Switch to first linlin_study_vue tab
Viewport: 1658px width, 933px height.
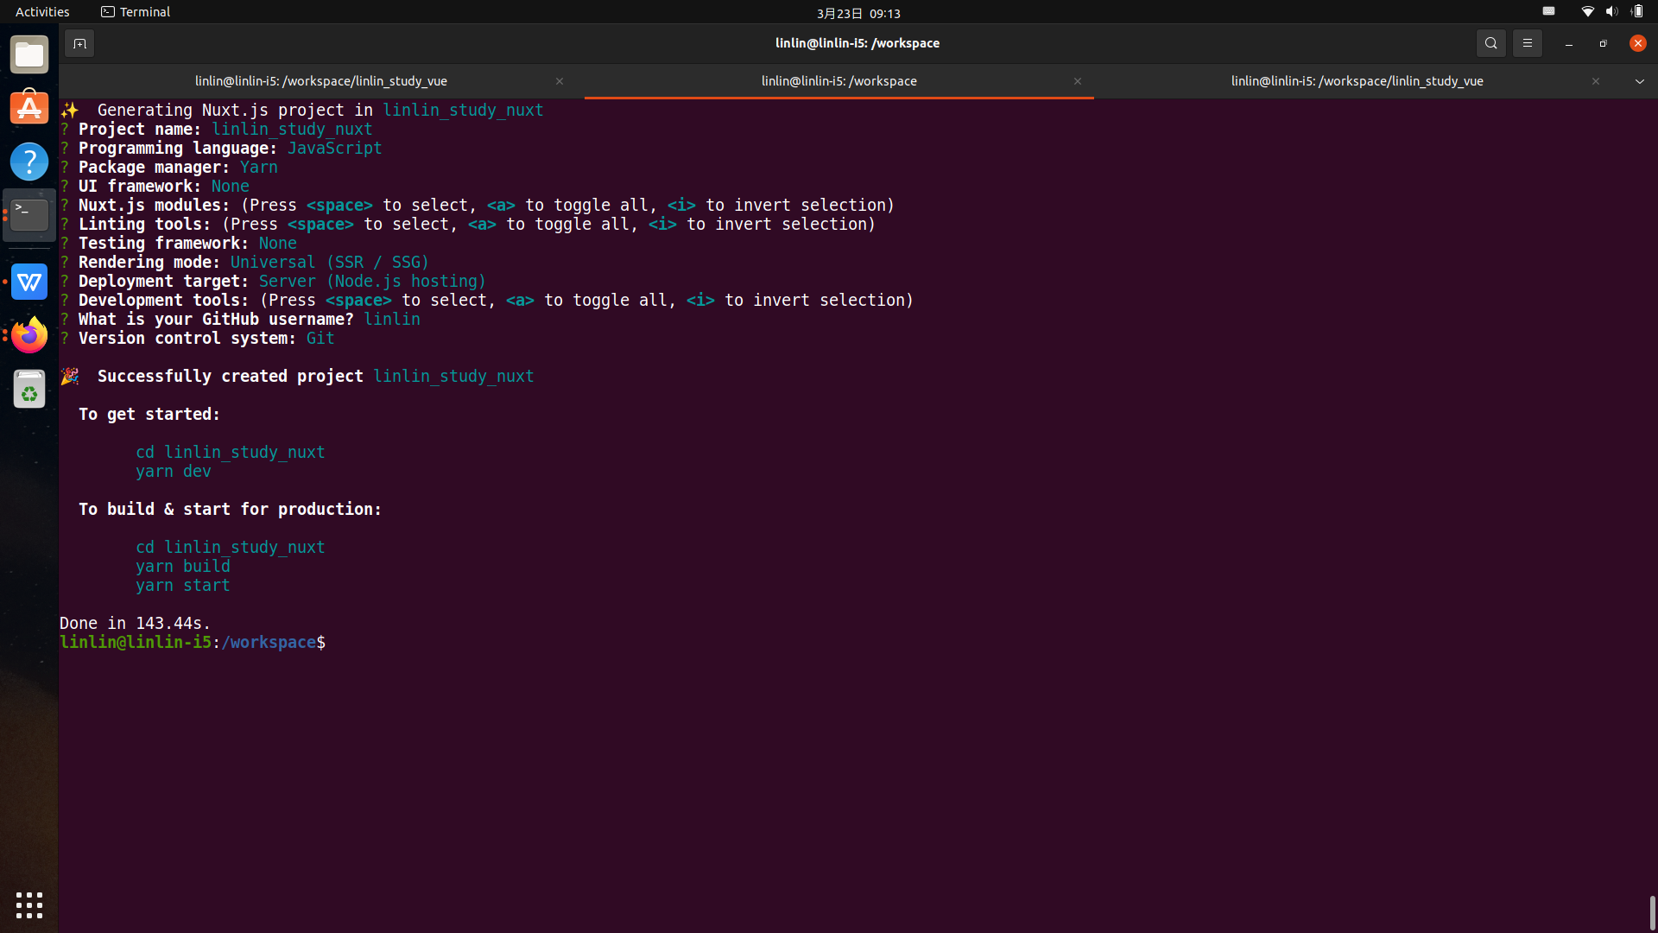(321, 81)
